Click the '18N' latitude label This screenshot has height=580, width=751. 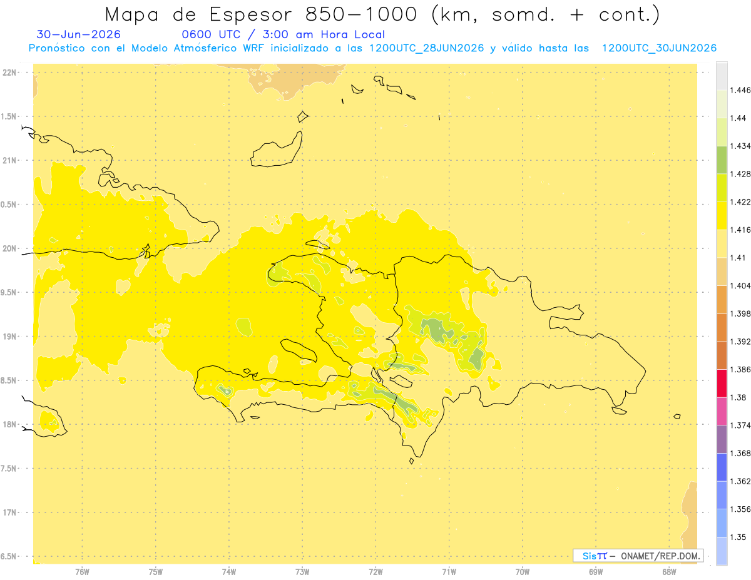tap(9, 424)
